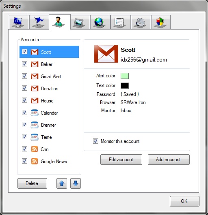208x215 pixels.
Task: Disable the Google News checkbox
Action: [24, 161]
